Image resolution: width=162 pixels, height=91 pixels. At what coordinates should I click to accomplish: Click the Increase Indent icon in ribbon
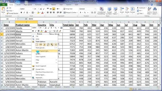click(x=61, y=12)
